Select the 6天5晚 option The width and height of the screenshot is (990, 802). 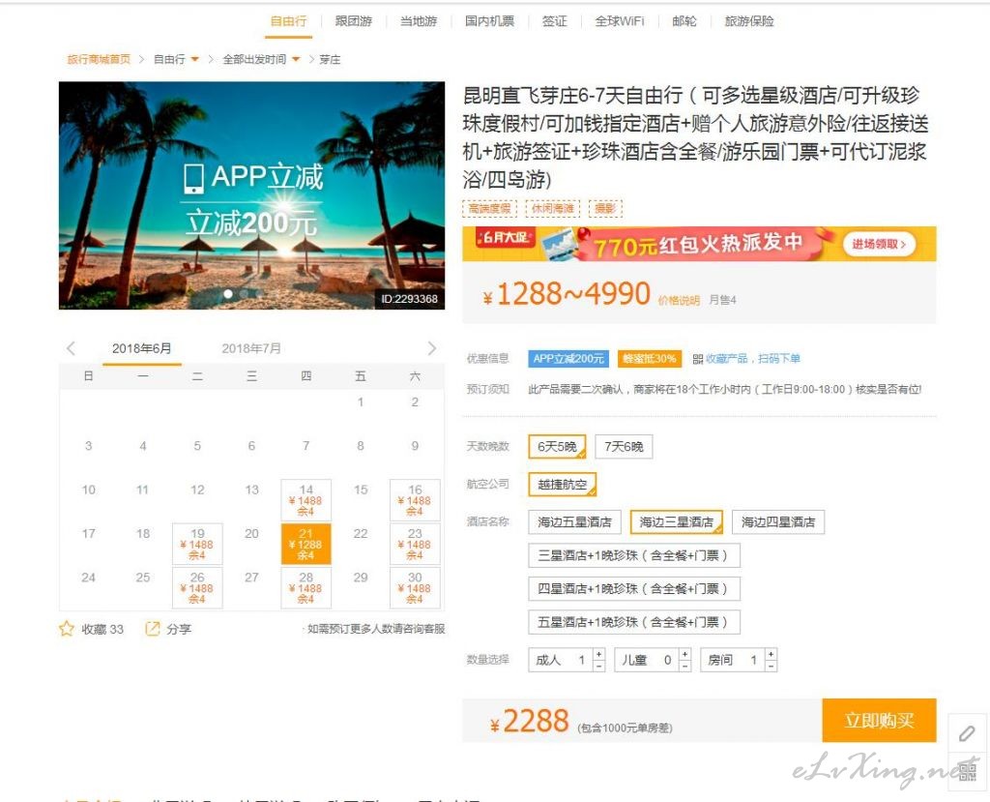tap(557, 447)
